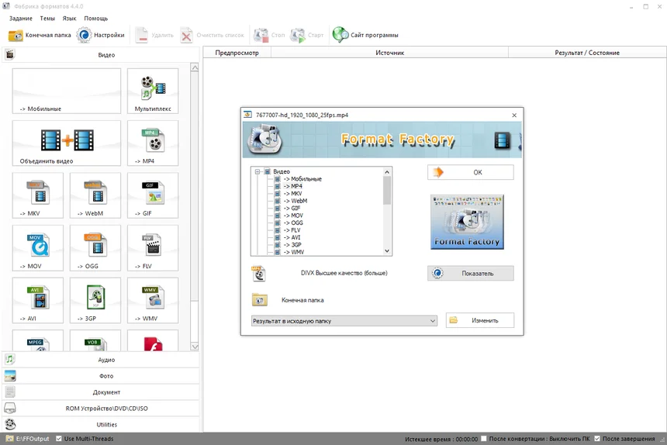667x445 pixels.
Task: Click the format tree scrollbar down arrow
Action: [387, 250]
